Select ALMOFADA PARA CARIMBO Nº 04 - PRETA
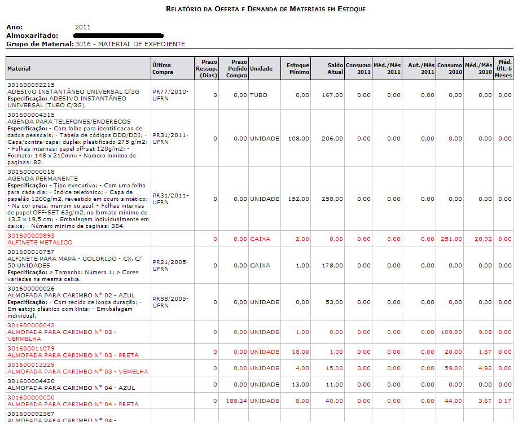The image size is (527, 426). [73, 405]
